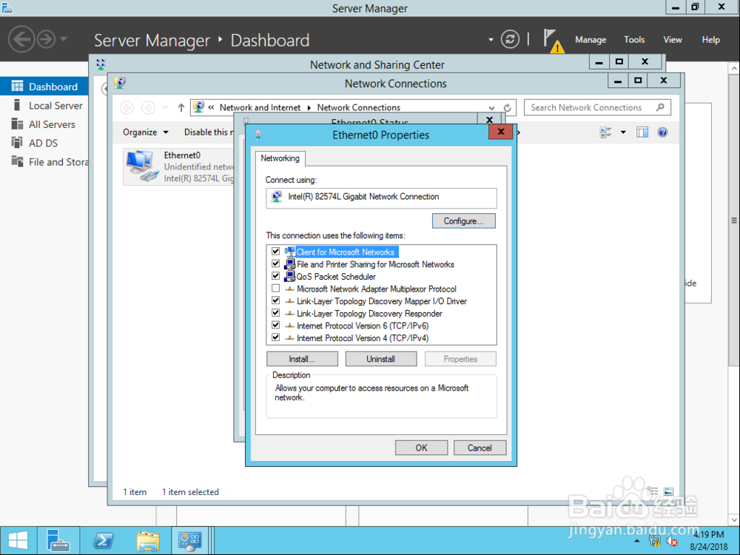
Task: Select Internet Protocol Version 6 (TCP/IPv6) item
Action: (363, 326)
